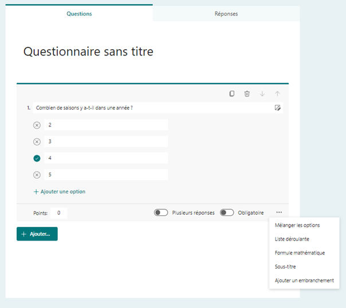The width and height of the screenshot is (346, 308).
Task: Click the answer field containing 5
Action: tap(106, 175)
